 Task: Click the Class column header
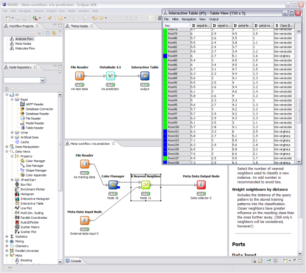point(284,25)
